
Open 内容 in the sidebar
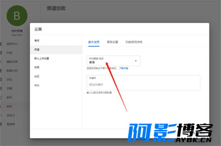coord(9,53)
